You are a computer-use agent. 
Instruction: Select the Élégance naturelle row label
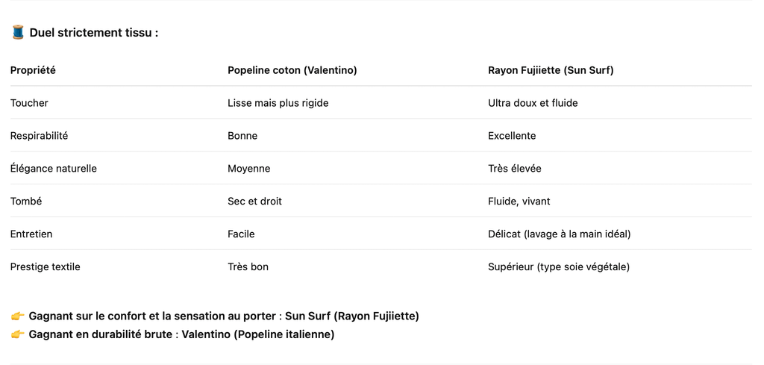click(x=54, y=169)
